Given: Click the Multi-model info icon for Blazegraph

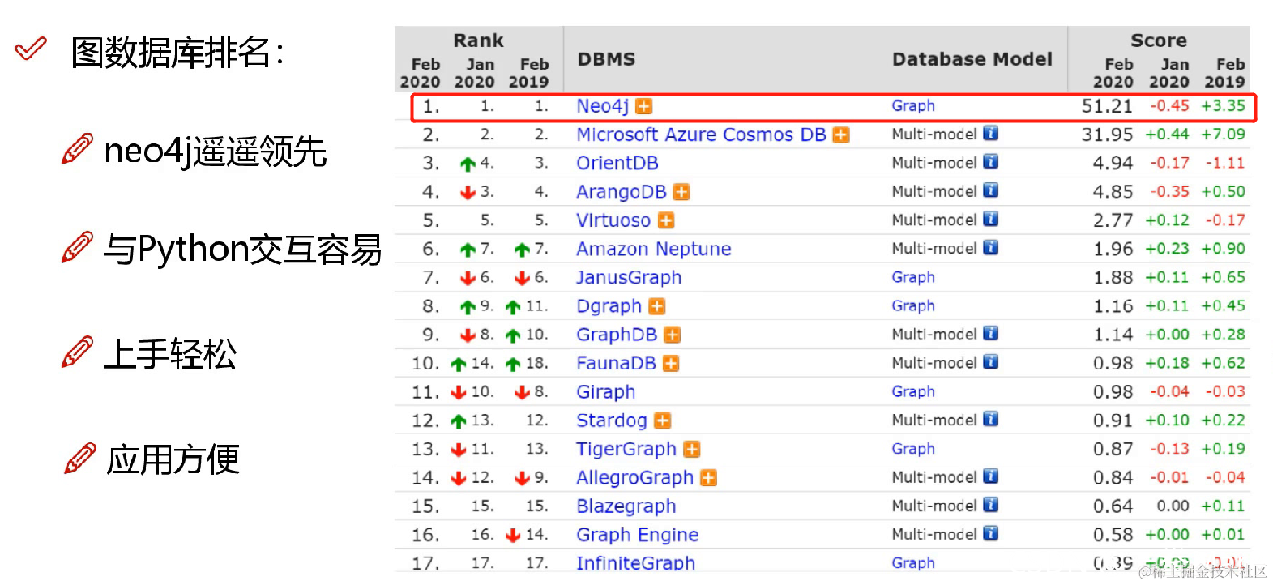Looking at the screenshot, I should (991, 505).
